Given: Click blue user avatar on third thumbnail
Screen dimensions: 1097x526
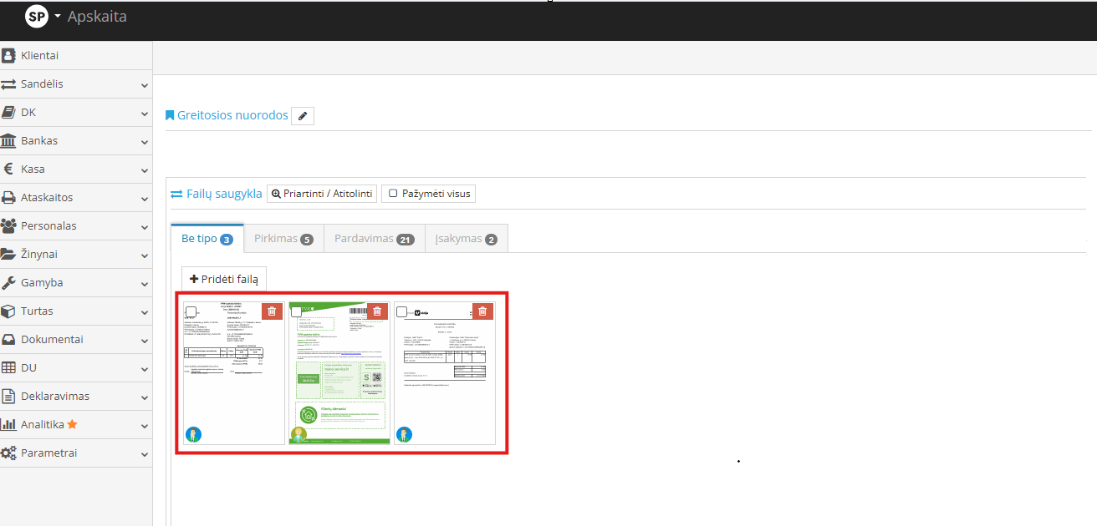Looking at the screenshot, I should pyautogui.click(x=404, y=434).
